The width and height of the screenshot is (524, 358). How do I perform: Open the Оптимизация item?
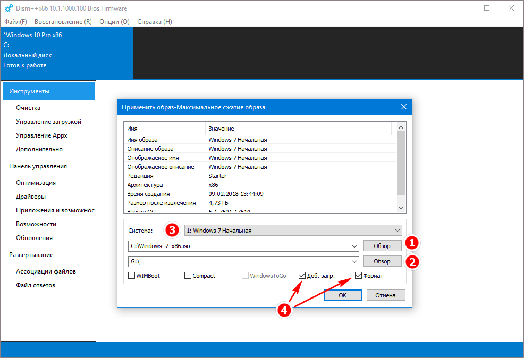(x=36, y=183)
